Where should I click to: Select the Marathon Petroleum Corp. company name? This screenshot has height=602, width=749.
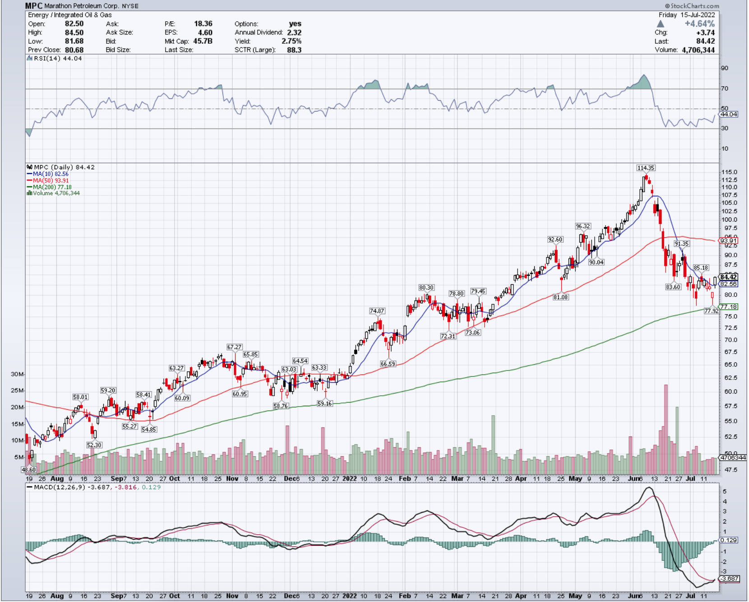click(82, 6)
